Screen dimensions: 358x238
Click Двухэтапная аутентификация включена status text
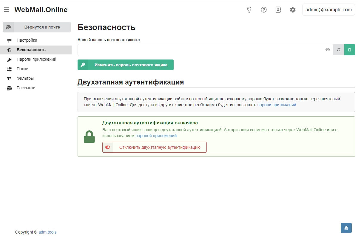click(x=150, y=123)
